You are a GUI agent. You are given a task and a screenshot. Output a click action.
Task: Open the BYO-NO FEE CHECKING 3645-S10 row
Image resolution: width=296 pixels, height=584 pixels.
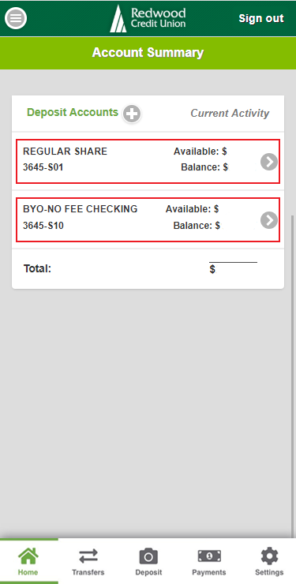click(148, 219)
